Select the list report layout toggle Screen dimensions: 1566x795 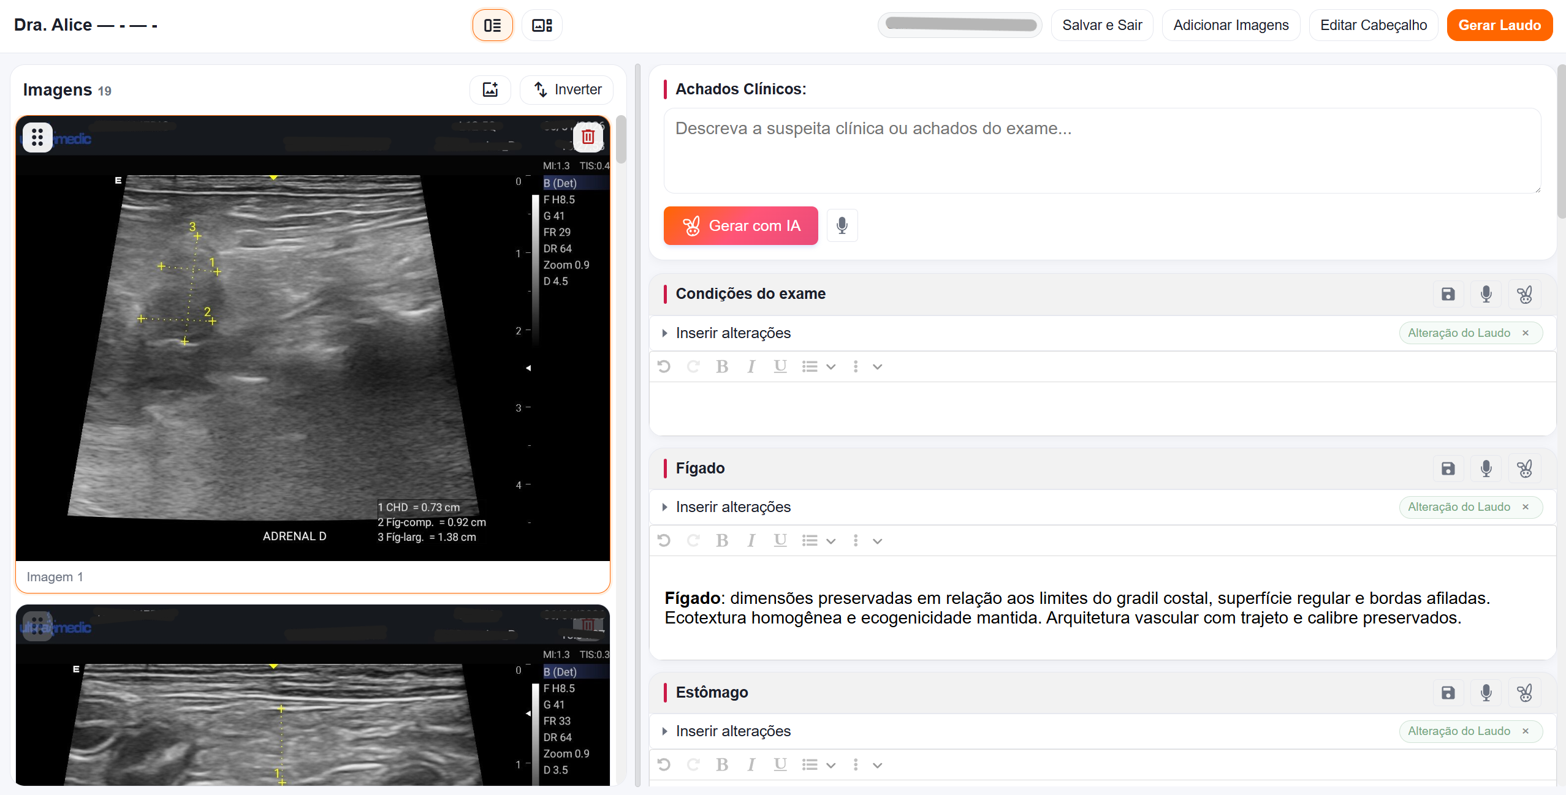[x=492, y=25]
